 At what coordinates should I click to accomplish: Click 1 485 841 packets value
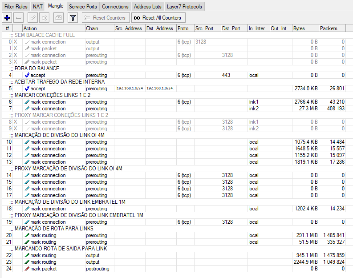tap(334, 235)
